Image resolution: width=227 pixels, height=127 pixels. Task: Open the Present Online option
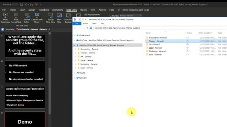(x=27, y=18)
